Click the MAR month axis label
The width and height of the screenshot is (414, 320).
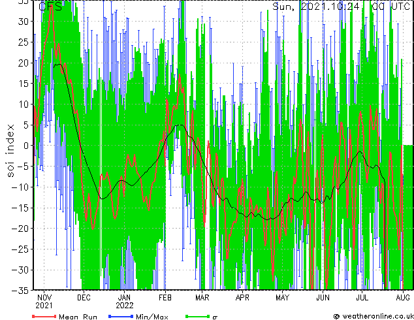(x=202, y=298)
